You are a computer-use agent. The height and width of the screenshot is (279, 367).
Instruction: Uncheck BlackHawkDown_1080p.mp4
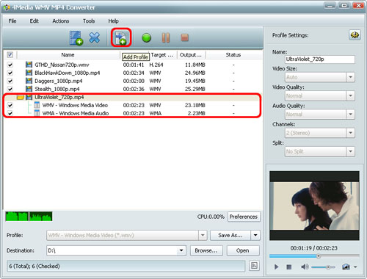point(10,73)
